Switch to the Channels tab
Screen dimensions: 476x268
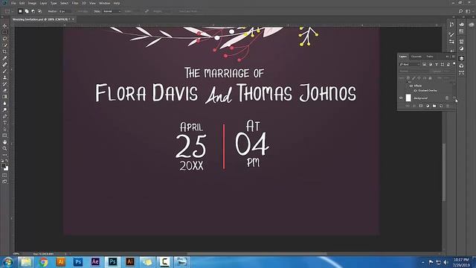click(416, 57)
